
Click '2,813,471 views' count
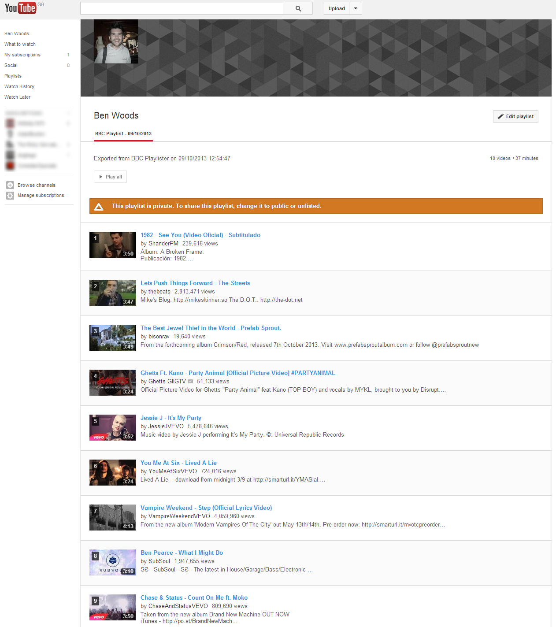pos(195,291)
